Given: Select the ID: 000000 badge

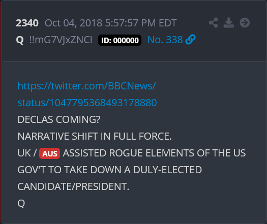Looking at the screenshot, I should coord(120,40).
